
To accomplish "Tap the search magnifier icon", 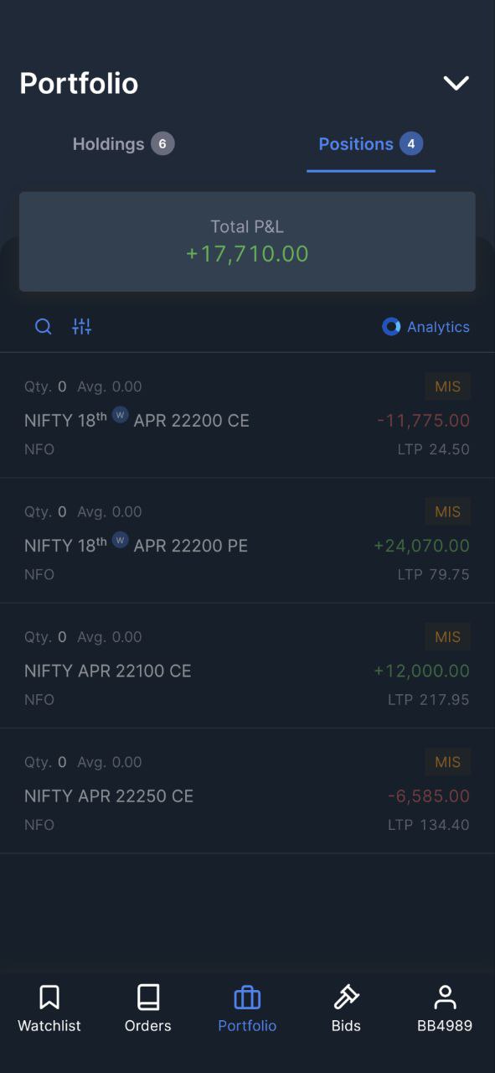I will click(44, 327).
